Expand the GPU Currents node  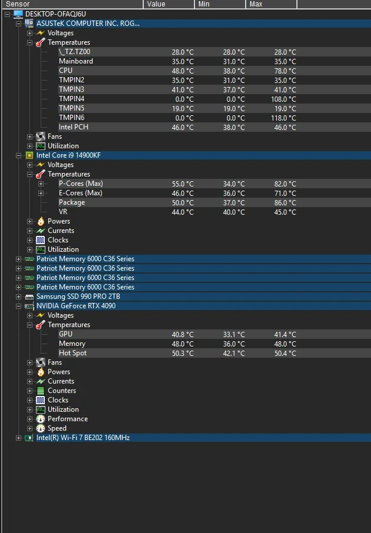(29, 382)
